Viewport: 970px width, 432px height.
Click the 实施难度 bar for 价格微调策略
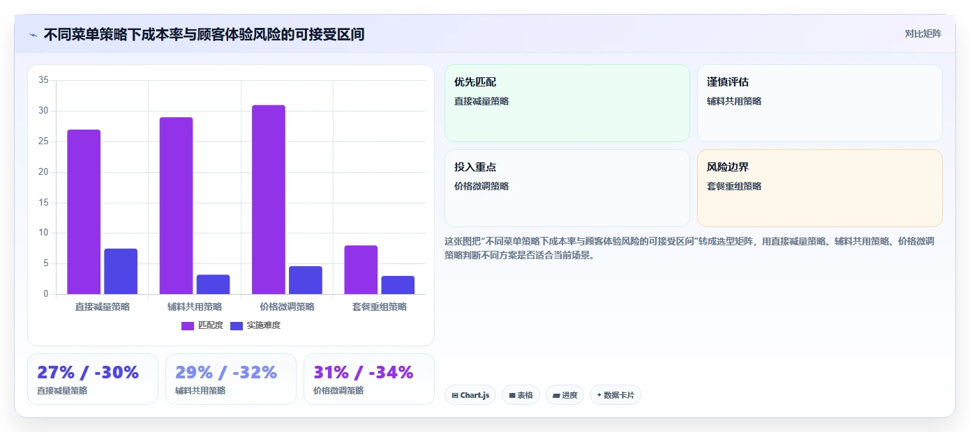(306, 280)
